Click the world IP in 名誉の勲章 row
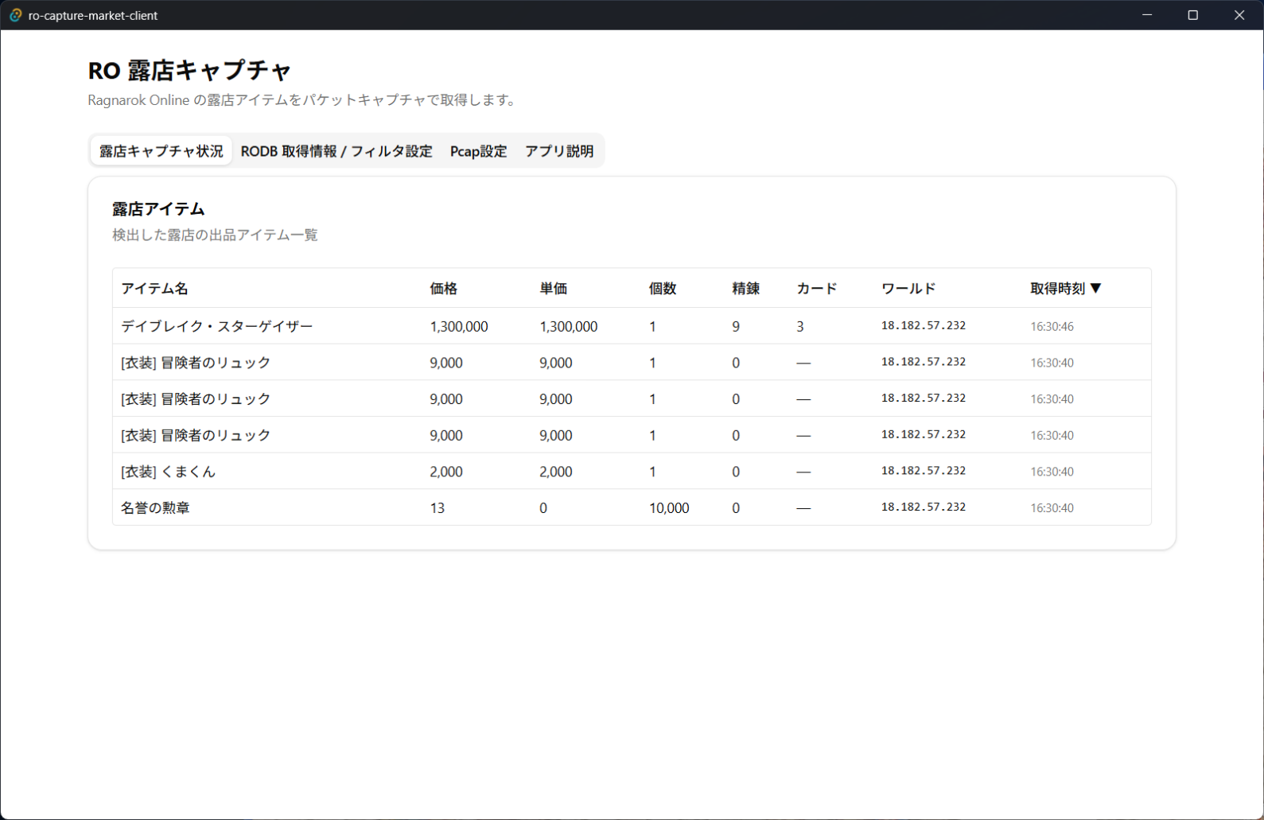This screenshot has height=820, width=1264. pos(924,507)
